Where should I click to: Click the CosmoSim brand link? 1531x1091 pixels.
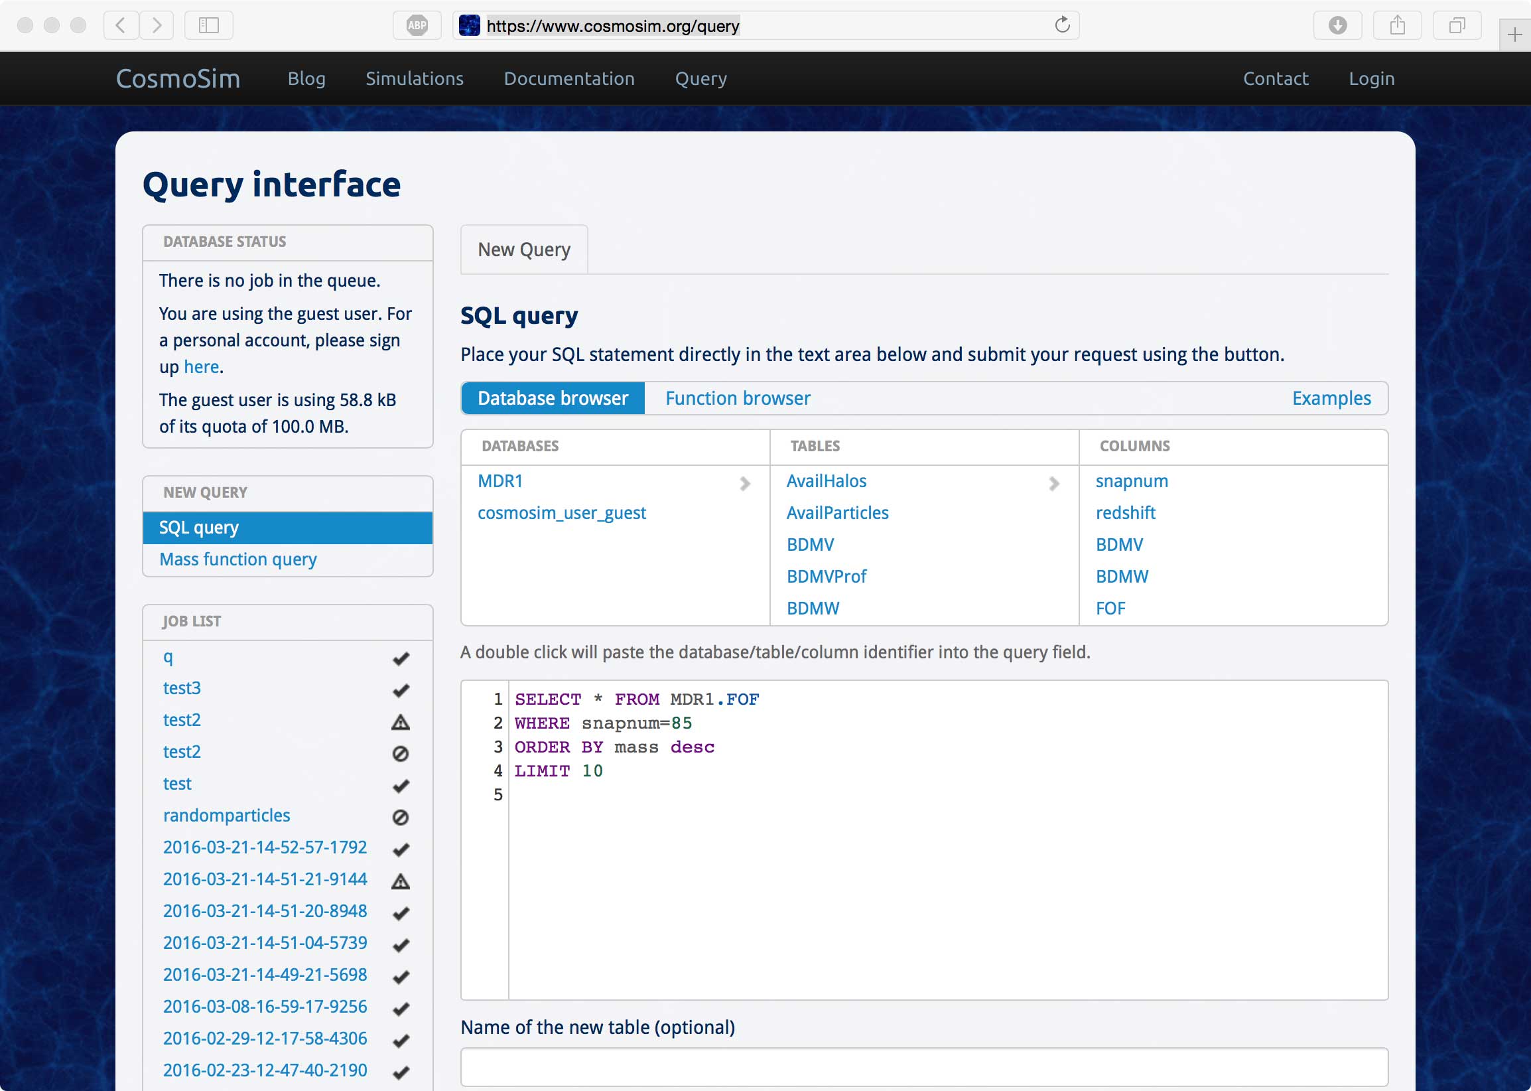(x=178, y=78)
